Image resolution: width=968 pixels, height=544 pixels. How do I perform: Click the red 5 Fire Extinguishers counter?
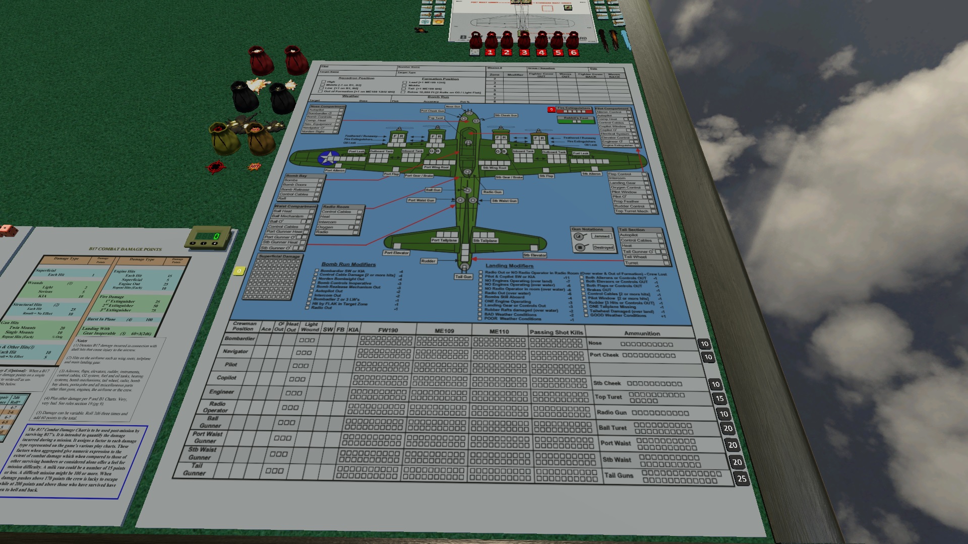(x=552, y=109)
